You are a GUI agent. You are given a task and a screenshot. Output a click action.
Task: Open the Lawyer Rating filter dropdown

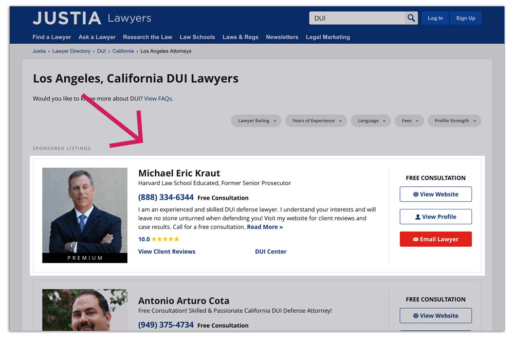[x=256, y=121]
